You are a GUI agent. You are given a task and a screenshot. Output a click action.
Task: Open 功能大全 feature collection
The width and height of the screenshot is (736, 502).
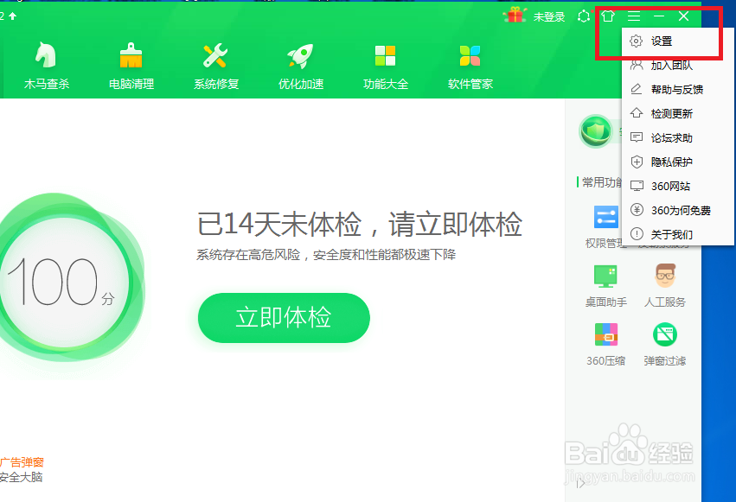coord(386,66)
